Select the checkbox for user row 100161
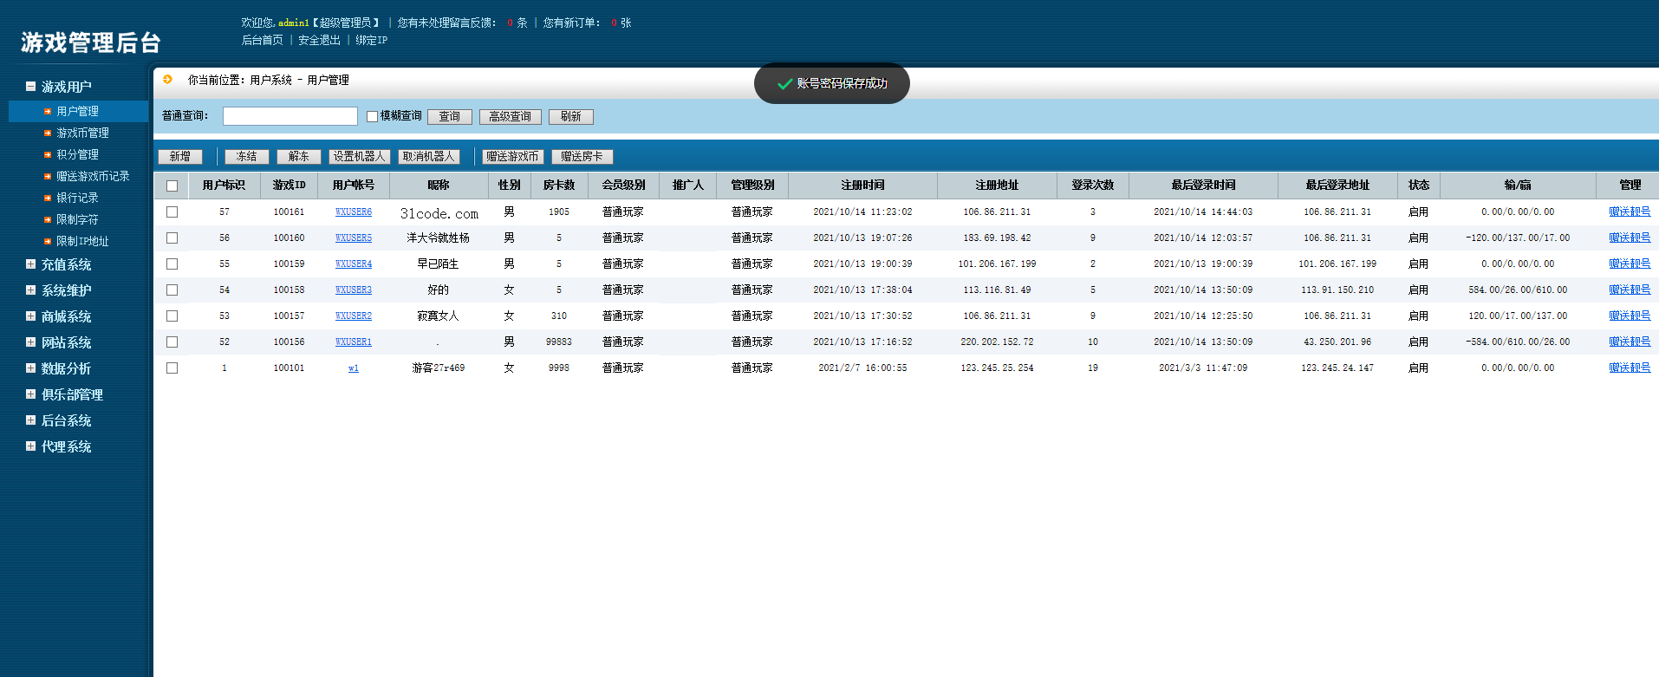This screenshot has height=677, width=1659. [x=172, y=212]
